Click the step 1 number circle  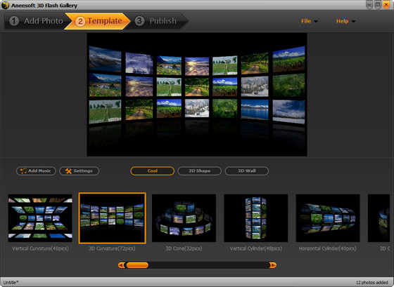[14, 21]
